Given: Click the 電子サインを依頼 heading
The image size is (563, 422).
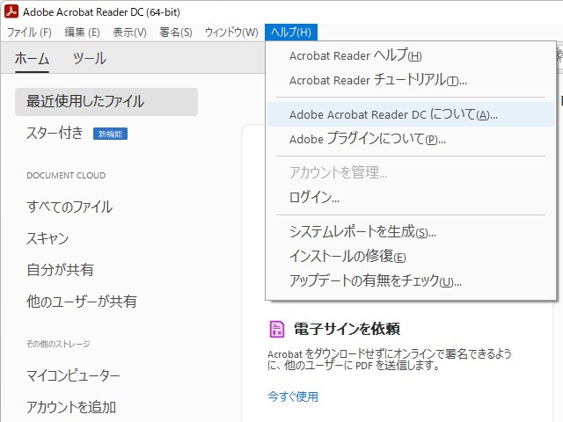Looking at the screenshot, I should 347,329.
